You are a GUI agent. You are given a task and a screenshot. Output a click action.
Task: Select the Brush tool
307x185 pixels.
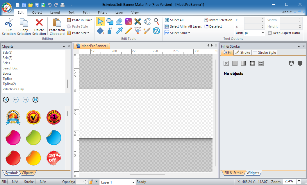click(x=147, y=30)
